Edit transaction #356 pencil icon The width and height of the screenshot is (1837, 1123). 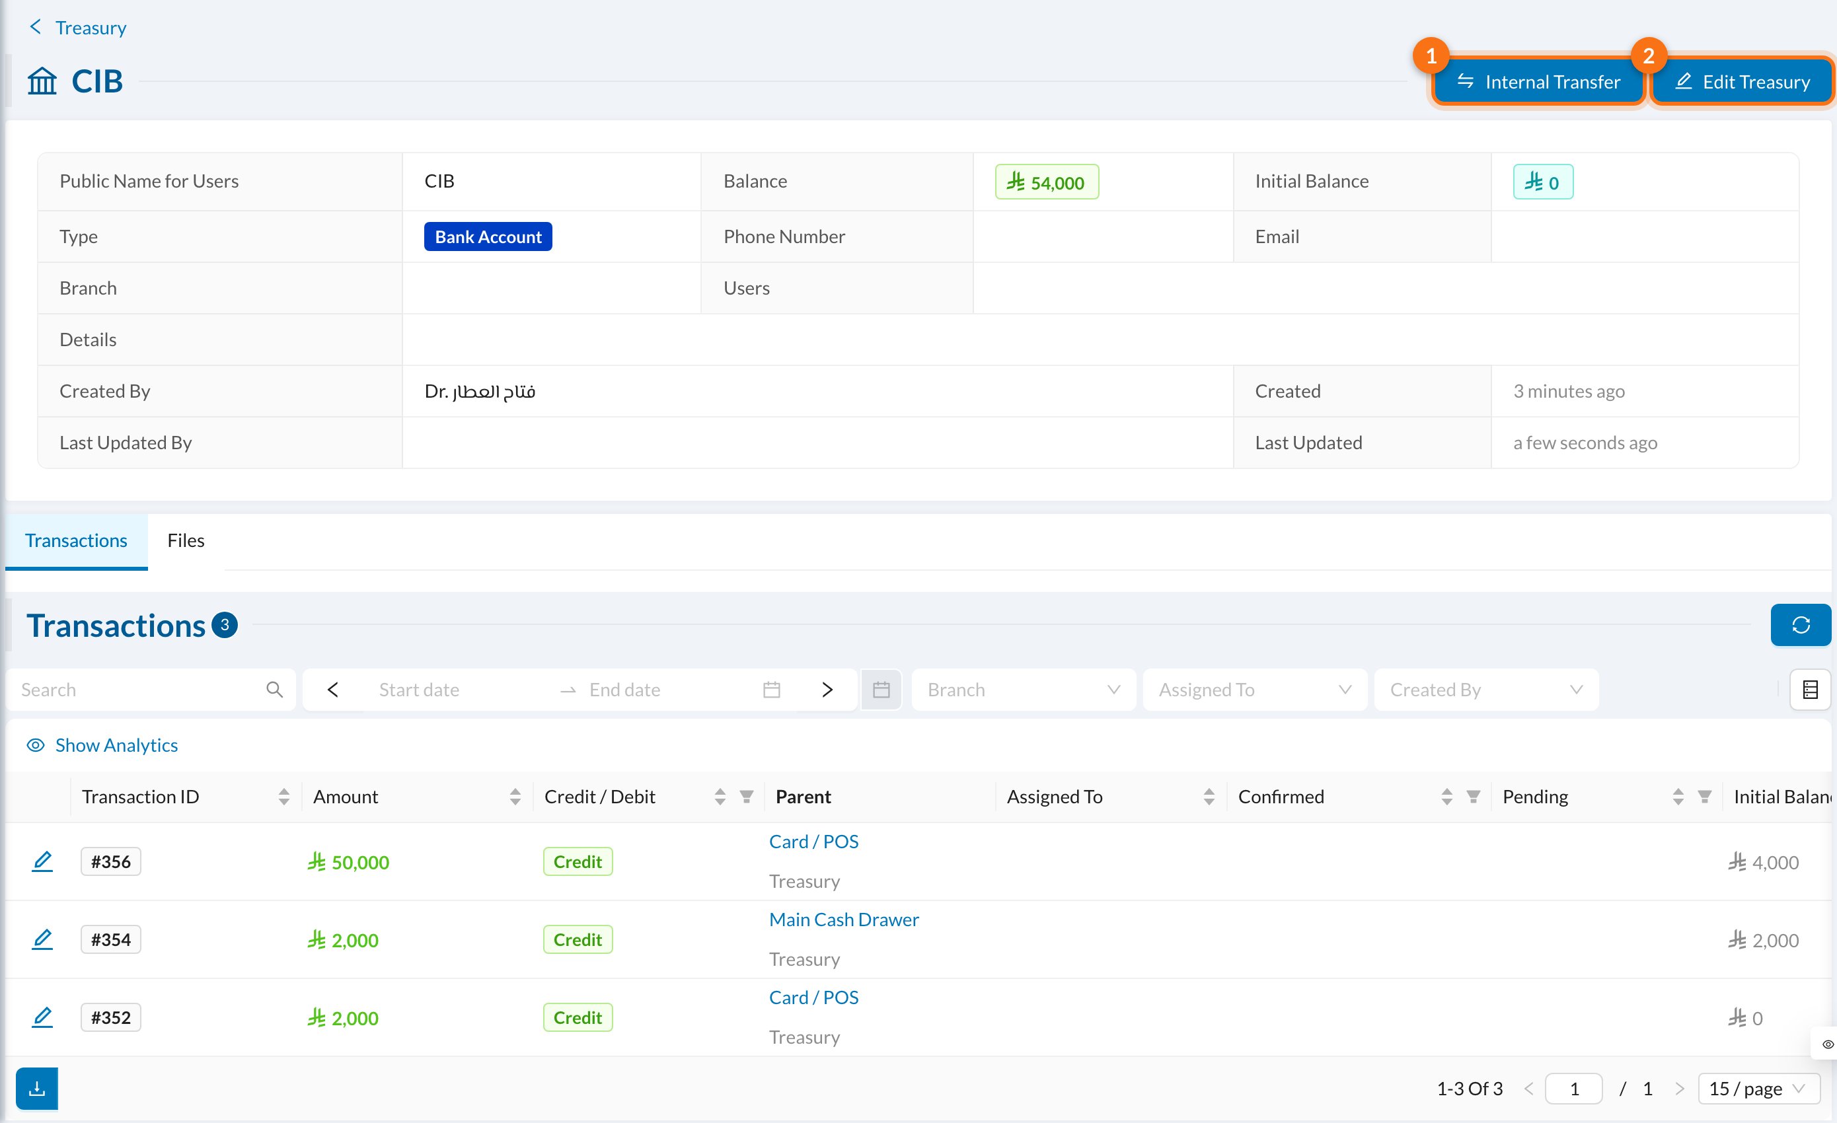click(x=42, y=861)
